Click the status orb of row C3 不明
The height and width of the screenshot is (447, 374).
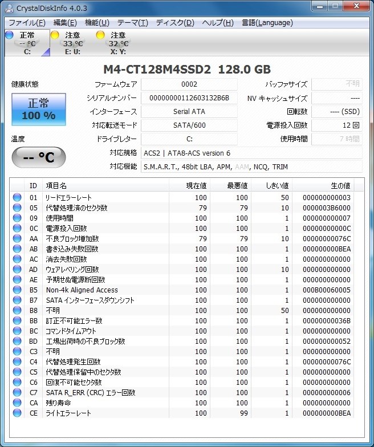pyautogui.click(x=17, y=351)
